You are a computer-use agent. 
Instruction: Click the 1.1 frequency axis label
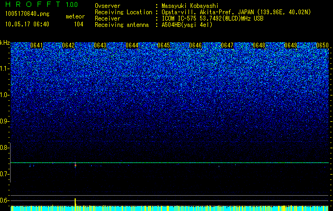[x=5, y=69]
